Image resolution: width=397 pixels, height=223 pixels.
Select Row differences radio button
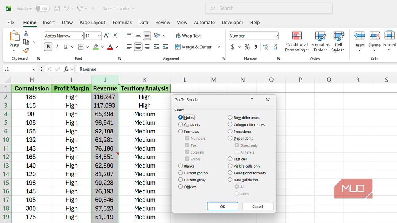point(230,117)
